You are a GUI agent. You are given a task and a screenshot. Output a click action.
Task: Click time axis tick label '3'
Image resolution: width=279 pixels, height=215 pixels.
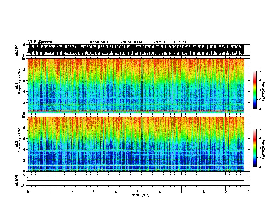(x=94, y=192)
